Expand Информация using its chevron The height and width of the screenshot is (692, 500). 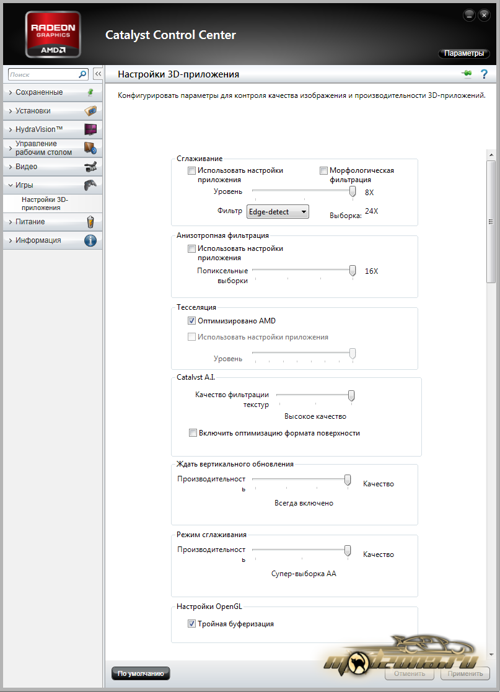tap(10, 240)
